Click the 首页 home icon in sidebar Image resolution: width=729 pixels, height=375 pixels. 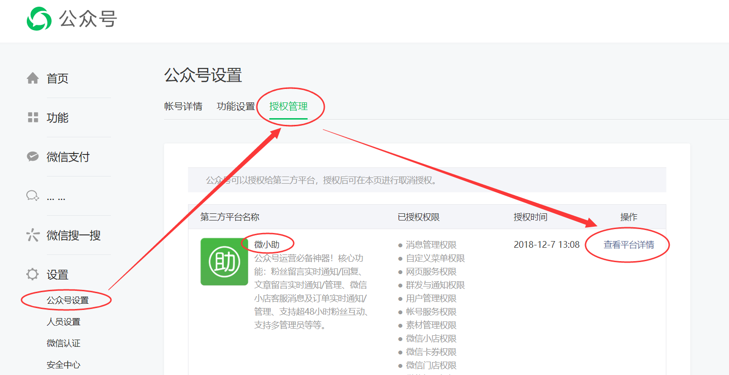click(33, 78)
